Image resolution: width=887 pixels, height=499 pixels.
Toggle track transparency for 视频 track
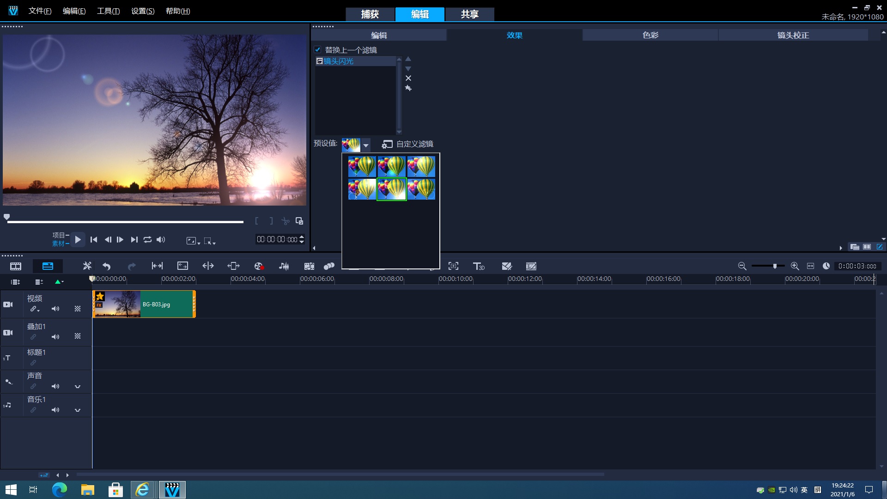click(x=78, y=309)
